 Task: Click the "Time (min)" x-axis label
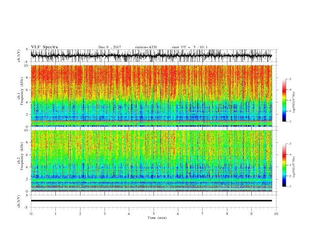coord(157,218)
